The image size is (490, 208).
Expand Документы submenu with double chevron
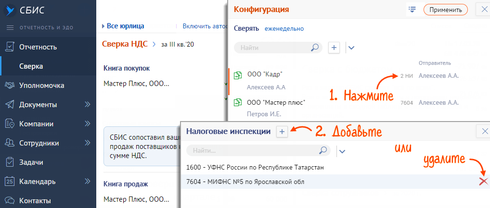pos(87,104)
